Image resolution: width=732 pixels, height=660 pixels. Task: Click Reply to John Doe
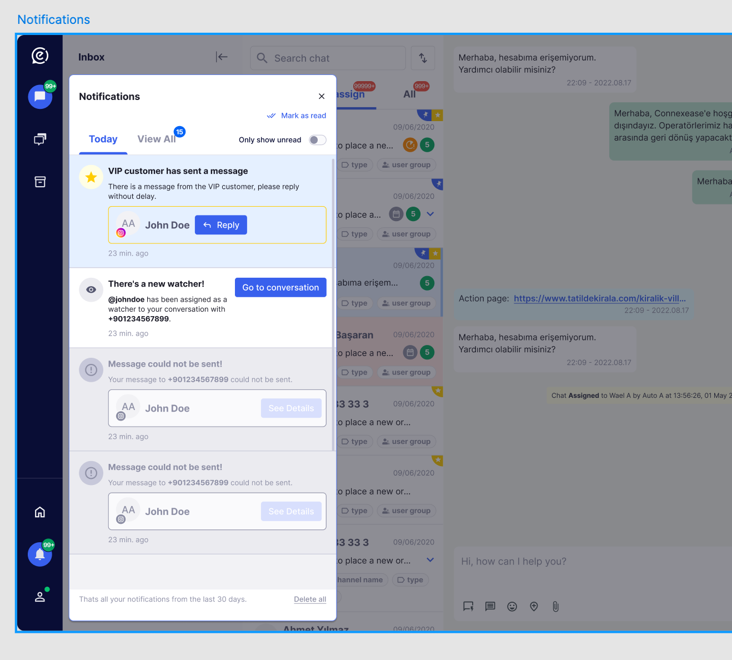221,225
